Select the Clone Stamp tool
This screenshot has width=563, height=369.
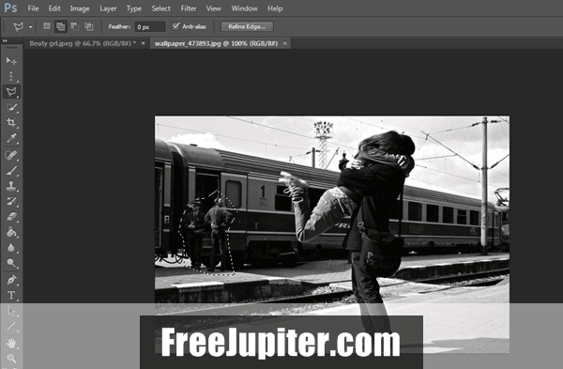pyautogui.click(x=11, y=186)
